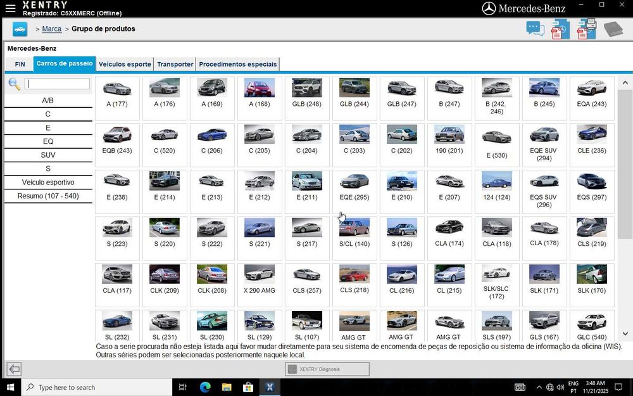Screen dimensions: 633x396
Task: Filter by EQ category
Action: pos(48,141)
